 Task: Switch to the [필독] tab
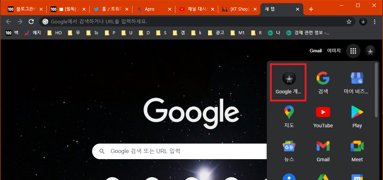coord(68,9)
